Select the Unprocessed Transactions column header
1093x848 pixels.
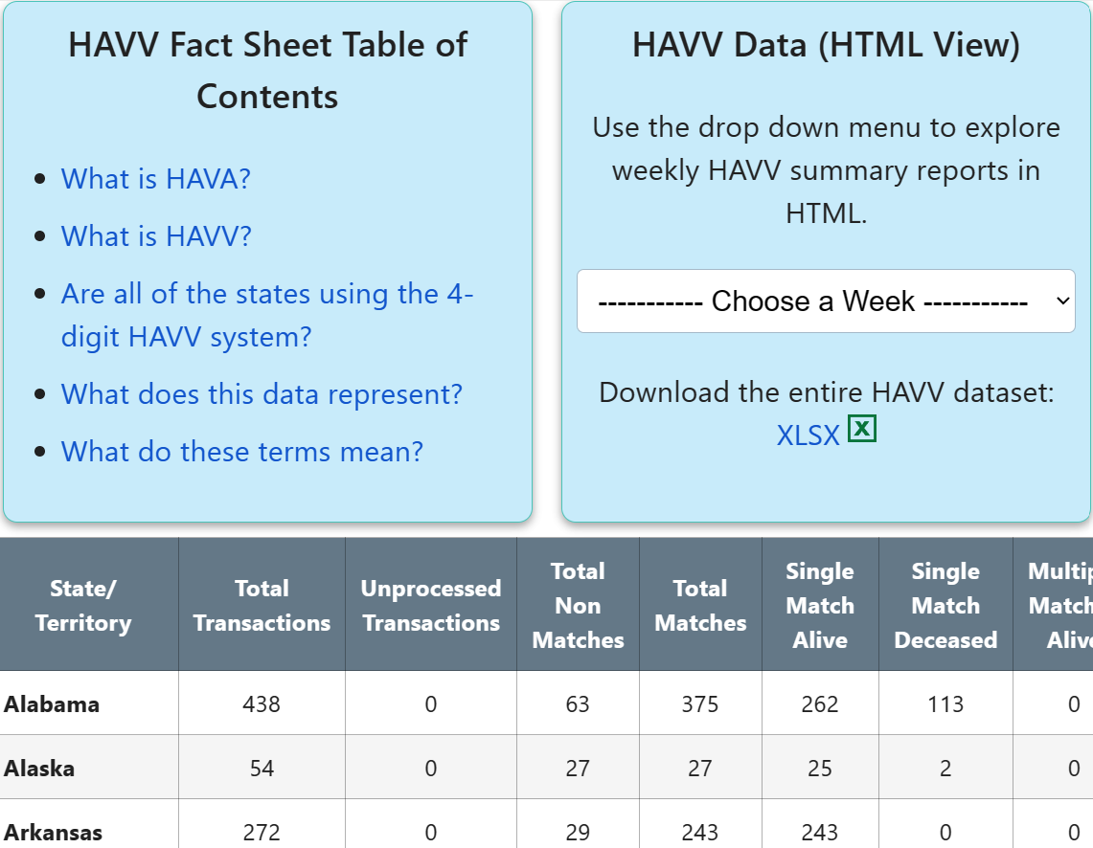(x=431, y=605)
